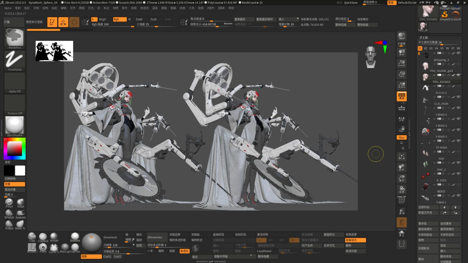Open the 帮助 (Help) menu

tap(231, 8)
